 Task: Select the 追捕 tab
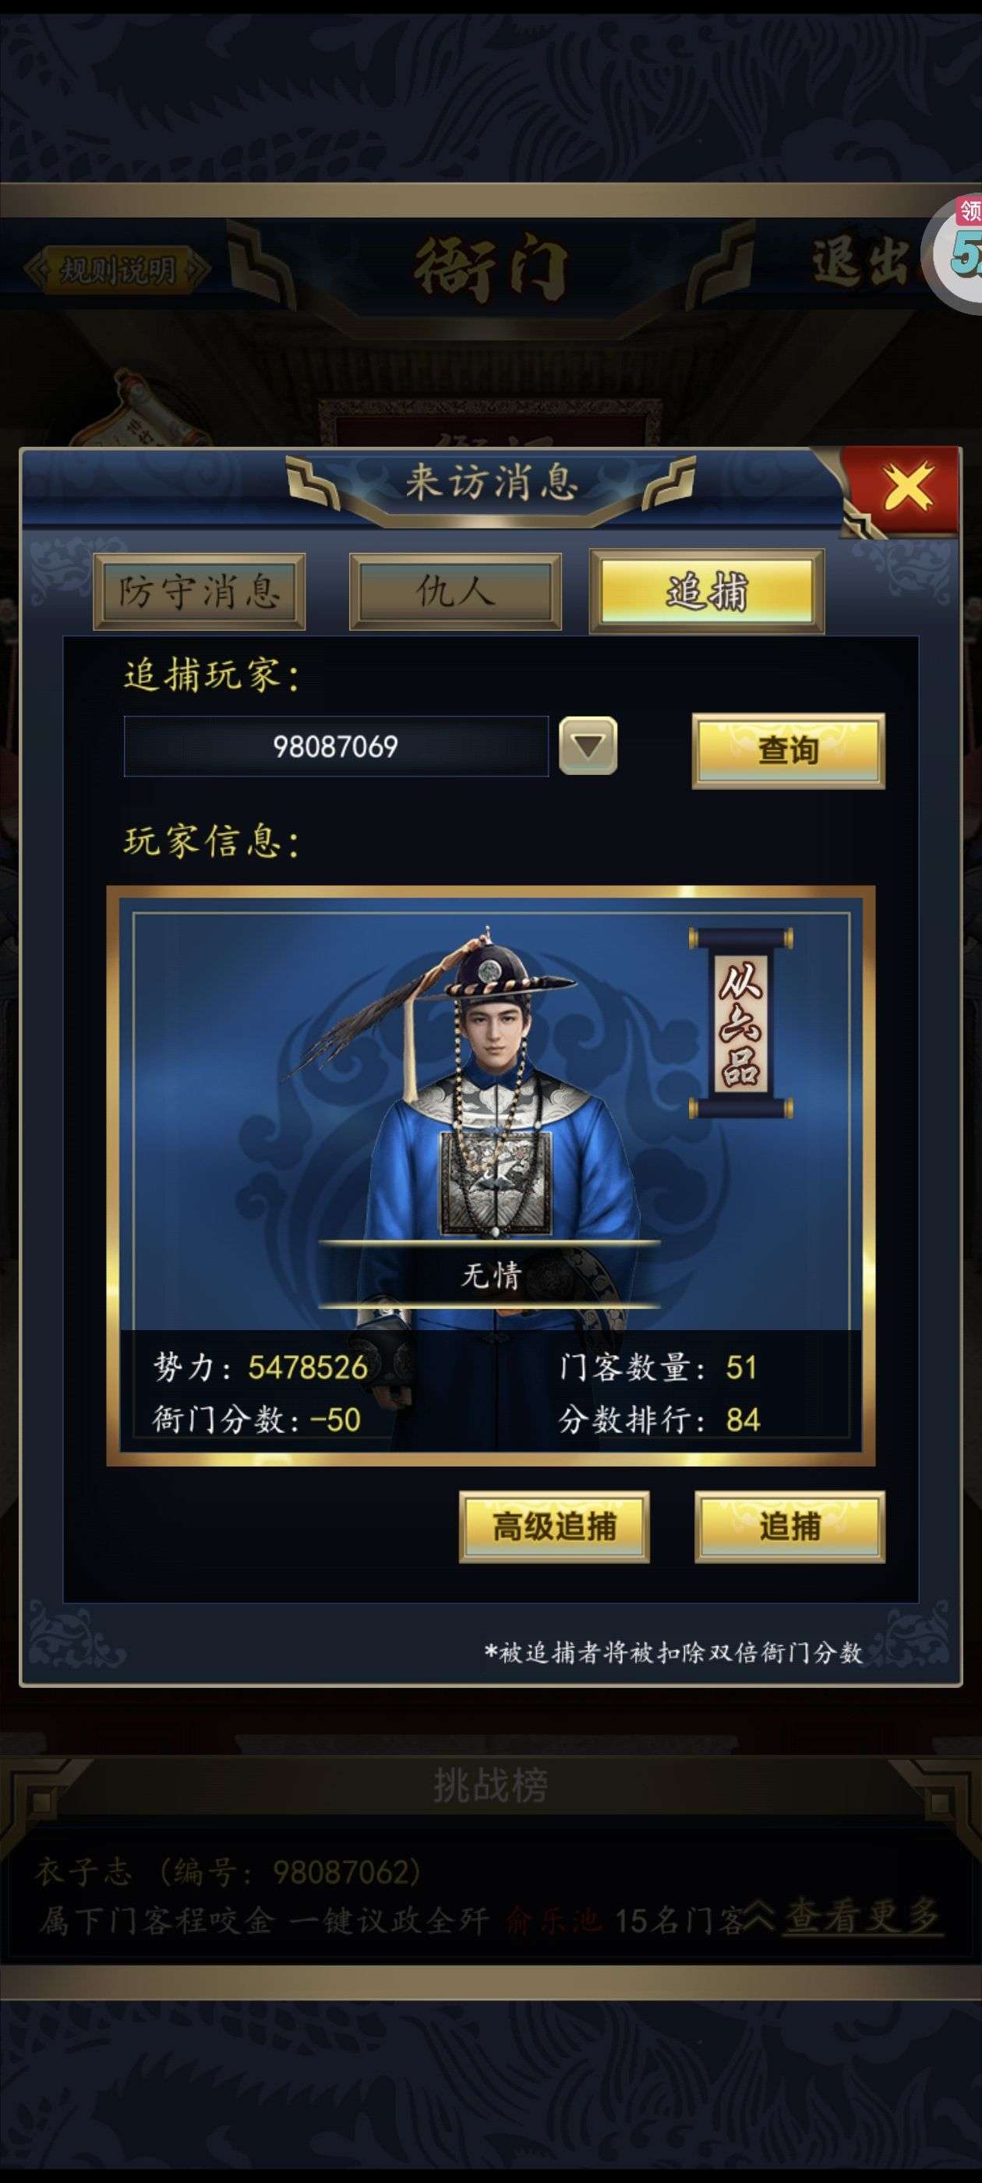click(707, 591)
